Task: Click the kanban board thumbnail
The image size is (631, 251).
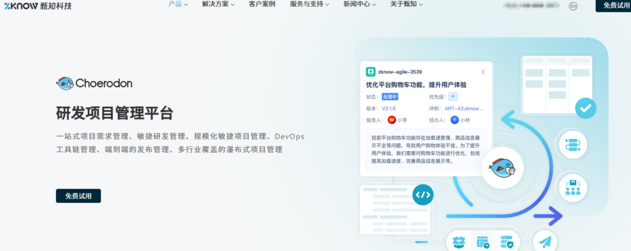Action: [557, 85]
